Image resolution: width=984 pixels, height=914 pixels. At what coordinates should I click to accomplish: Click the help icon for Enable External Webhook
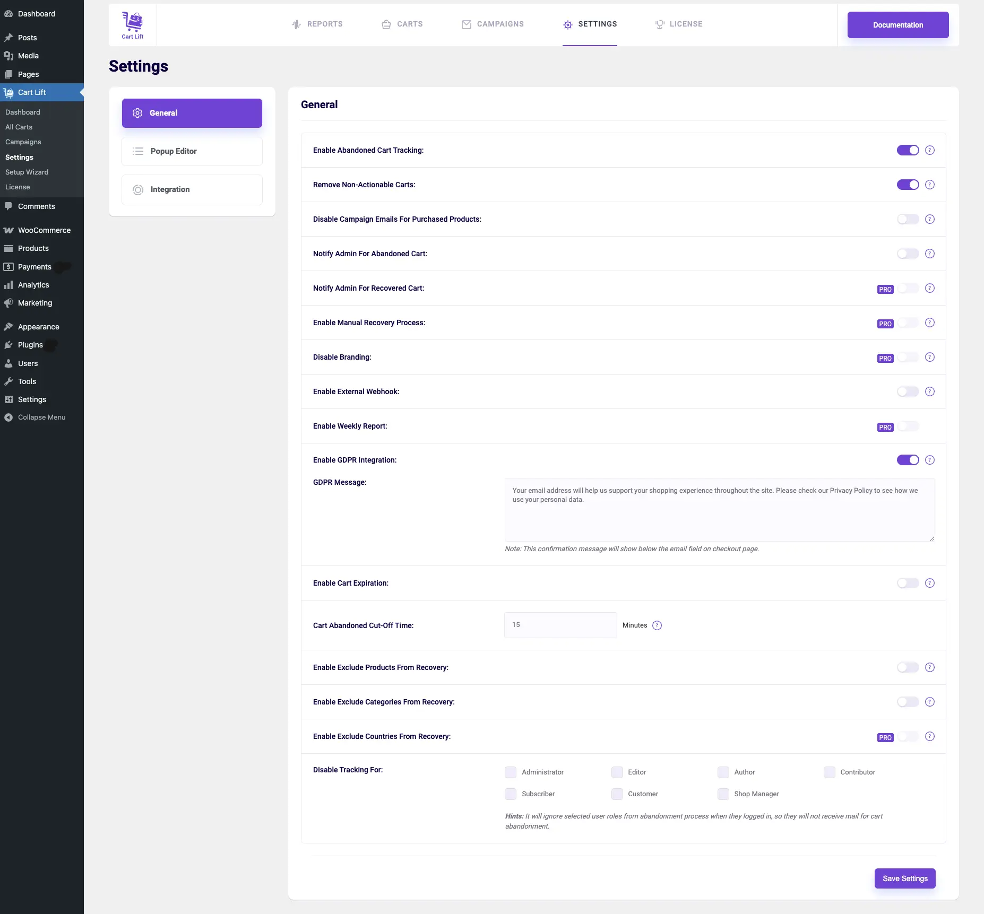(x=930, y=391)
